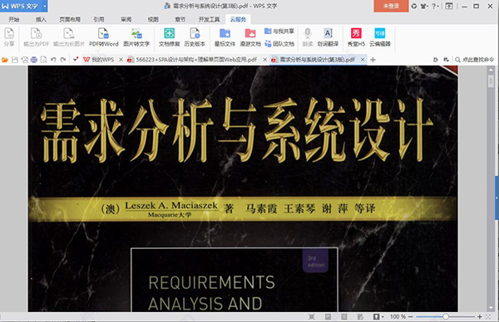Open 与我共享 shared-with-me files

(x=279, y=31)
